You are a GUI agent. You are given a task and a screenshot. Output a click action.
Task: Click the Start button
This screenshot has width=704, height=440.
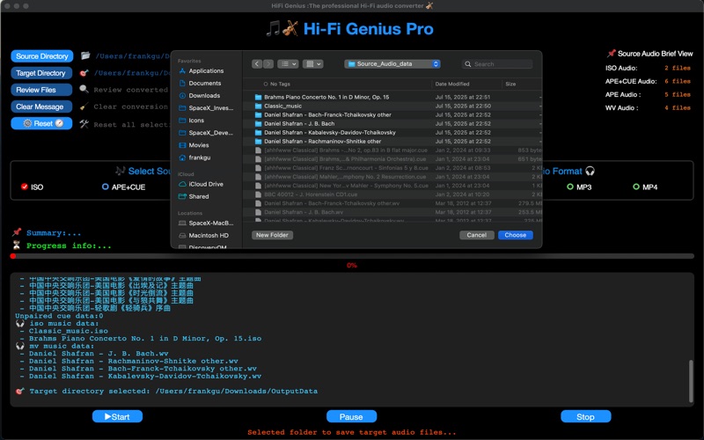coord(117,416)
